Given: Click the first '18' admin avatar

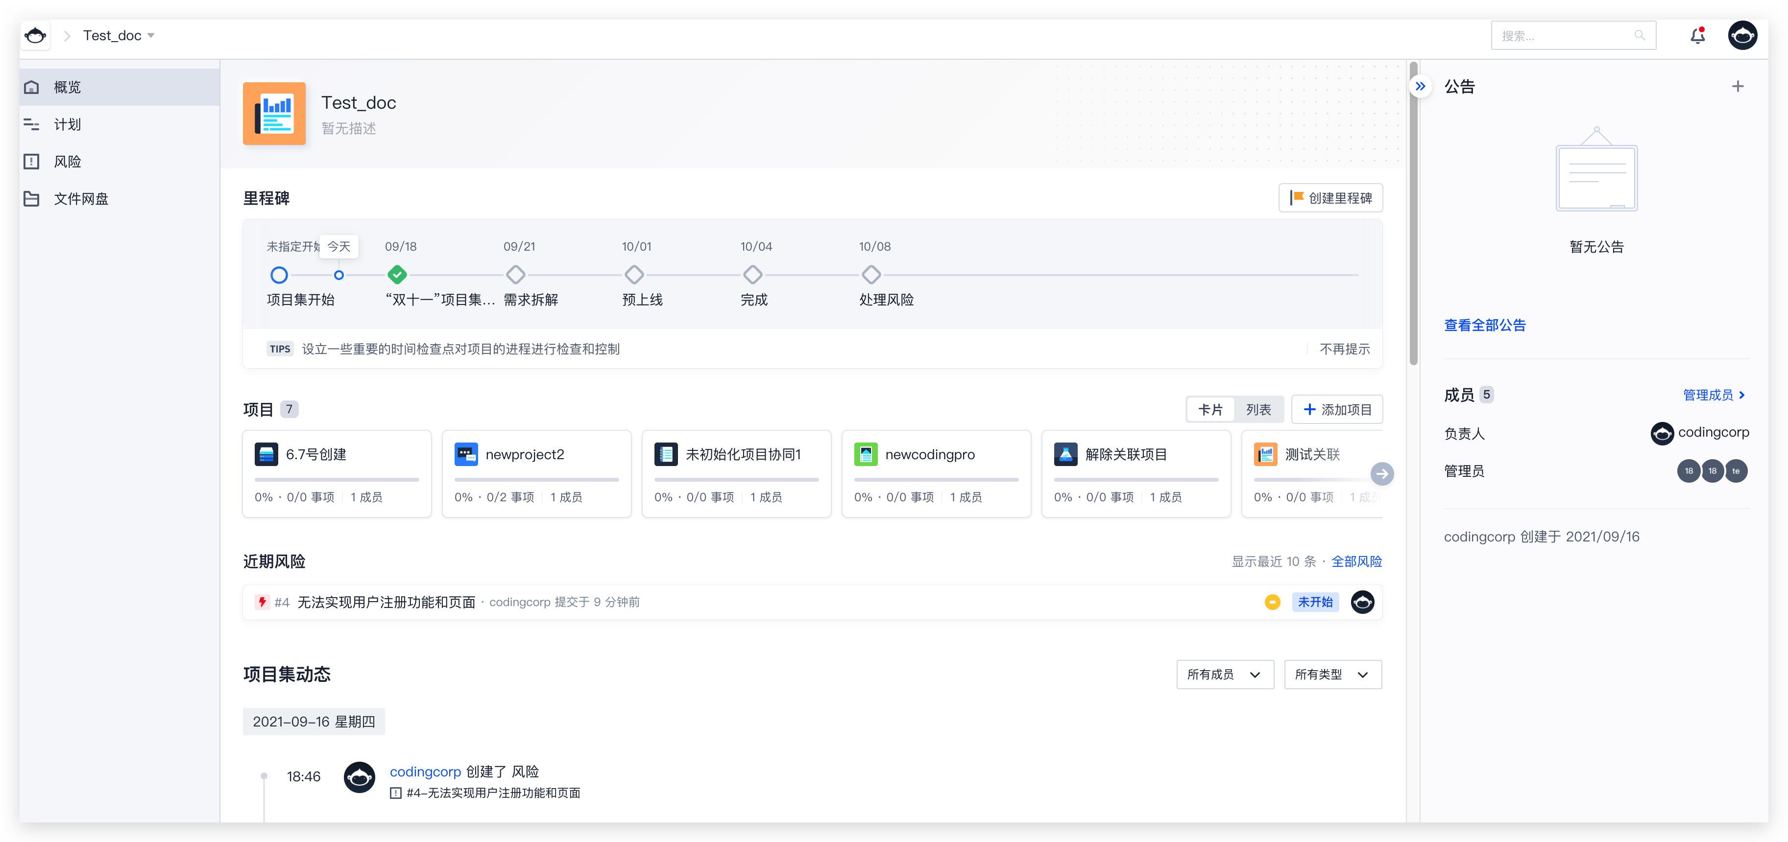Looking at the screenshot, I should tap(1689, 471).
